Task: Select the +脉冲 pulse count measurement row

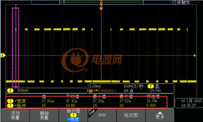Action: (86, 105)
